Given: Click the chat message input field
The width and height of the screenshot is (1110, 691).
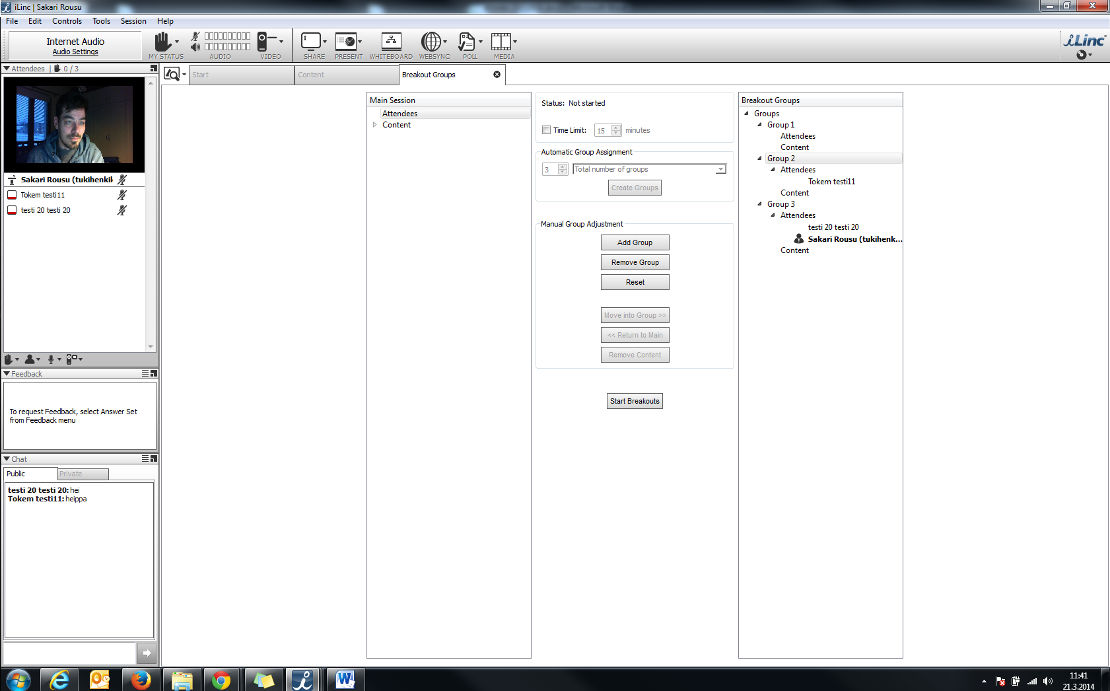Looking at the screenshot, I should point(69,653).
